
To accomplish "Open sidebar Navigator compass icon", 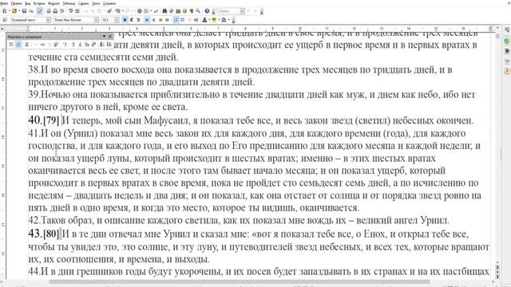I will pyautogui.click(x=507, y=71).
